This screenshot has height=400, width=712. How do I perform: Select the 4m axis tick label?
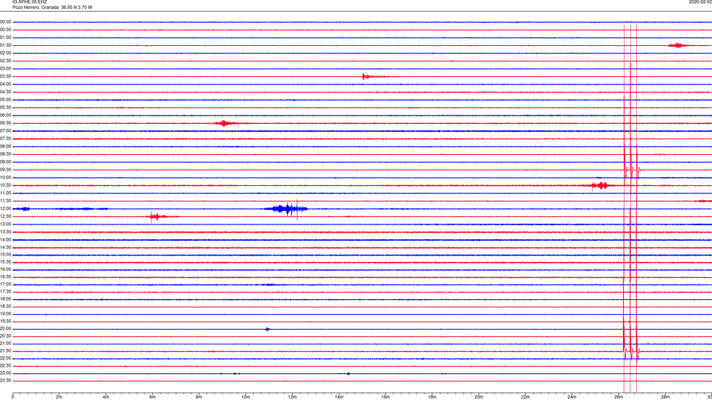pyautogui.click(x=106, y=397)
